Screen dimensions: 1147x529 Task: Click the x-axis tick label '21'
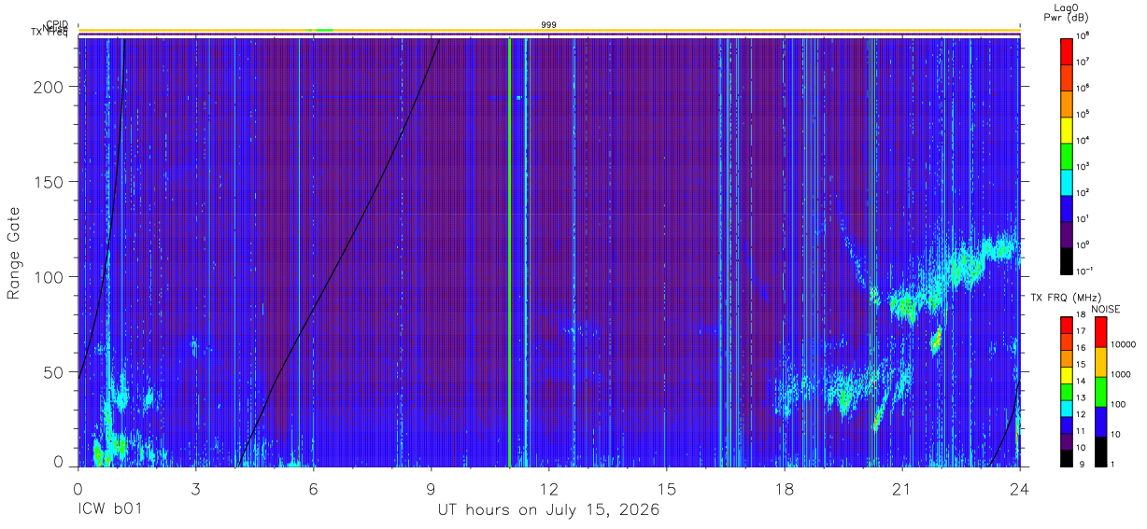pos(902,488)
